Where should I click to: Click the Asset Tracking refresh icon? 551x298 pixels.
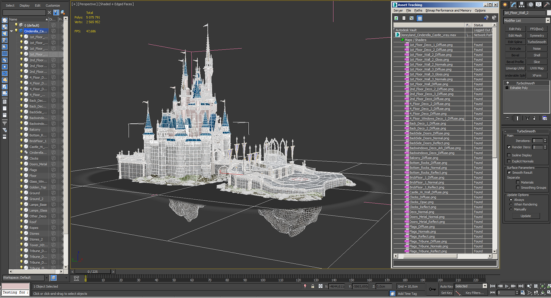[396, 18]
